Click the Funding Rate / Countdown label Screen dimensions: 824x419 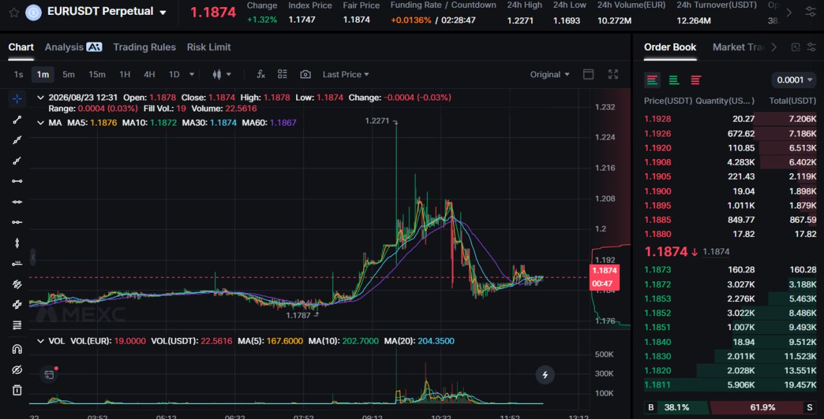[x=443, y=5]
